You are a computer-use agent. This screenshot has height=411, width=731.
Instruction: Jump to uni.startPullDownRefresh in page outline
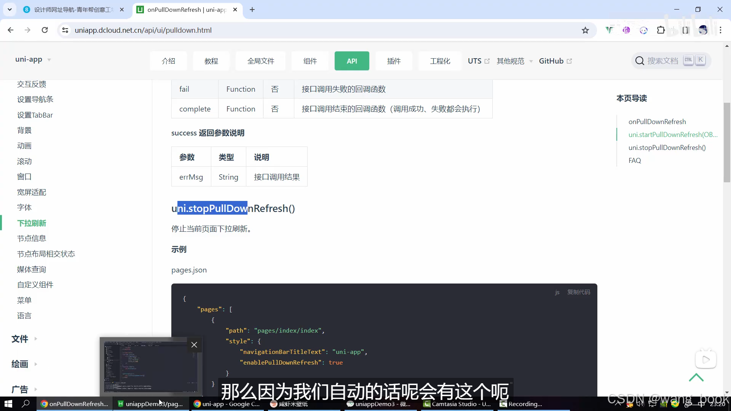(673, 134)
